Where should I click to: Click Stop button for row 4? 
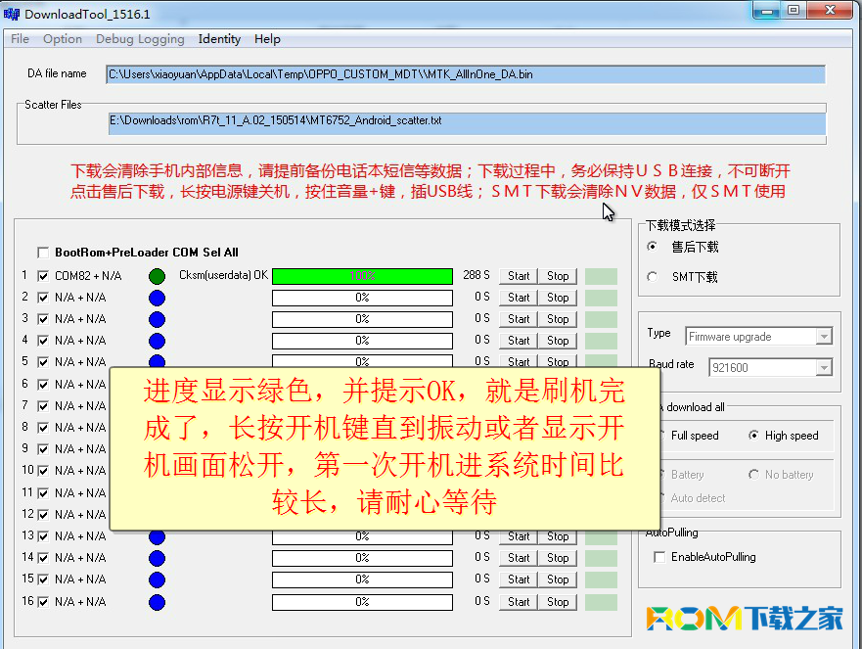pyautogui.click(x=558, y=341)
